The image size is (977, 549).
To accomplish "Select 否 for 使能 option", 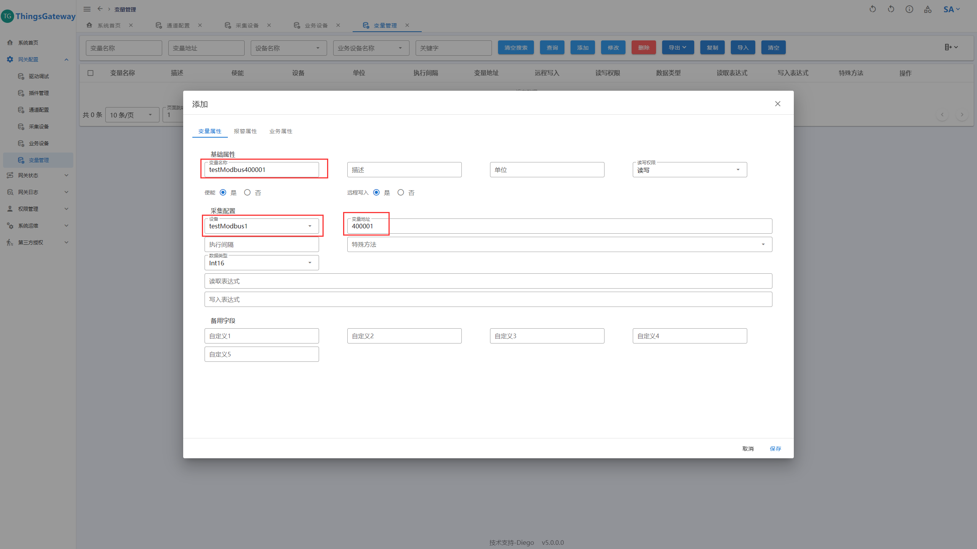I will [247, 193].
